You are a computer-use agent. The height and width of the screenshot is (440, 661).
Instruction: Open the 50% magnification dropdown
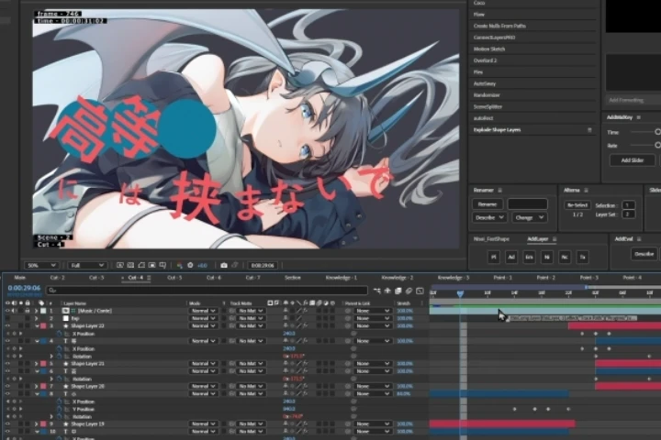[41, 265]
